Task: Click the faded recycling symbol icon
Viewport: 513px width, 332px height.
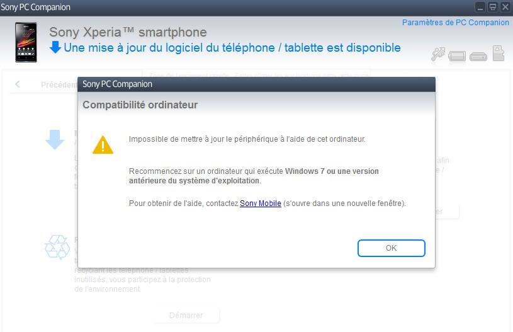Action: pyautogui.click(x=57, y=247)
